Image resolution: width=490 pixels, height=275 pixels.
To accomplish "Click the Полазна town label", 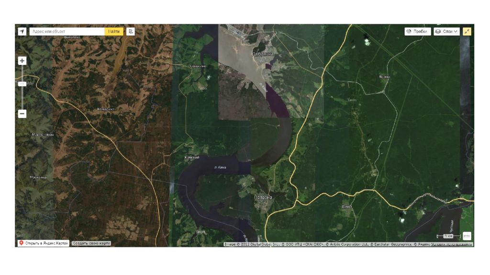I will [x=263, y=197].
